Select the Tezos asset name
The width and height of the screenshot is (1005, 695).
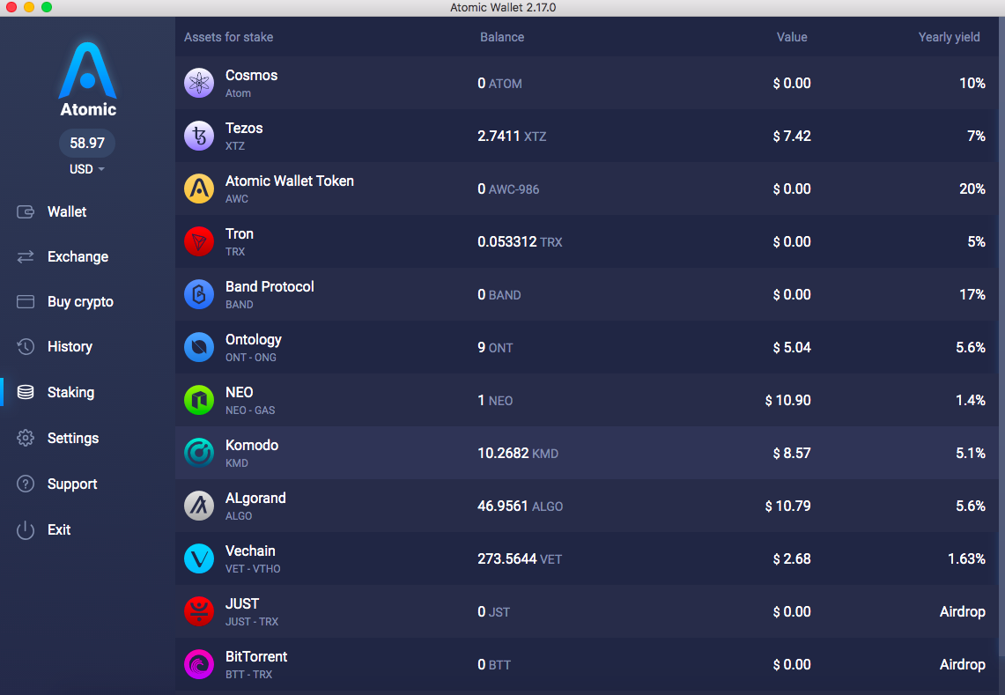tap(244, 129)
